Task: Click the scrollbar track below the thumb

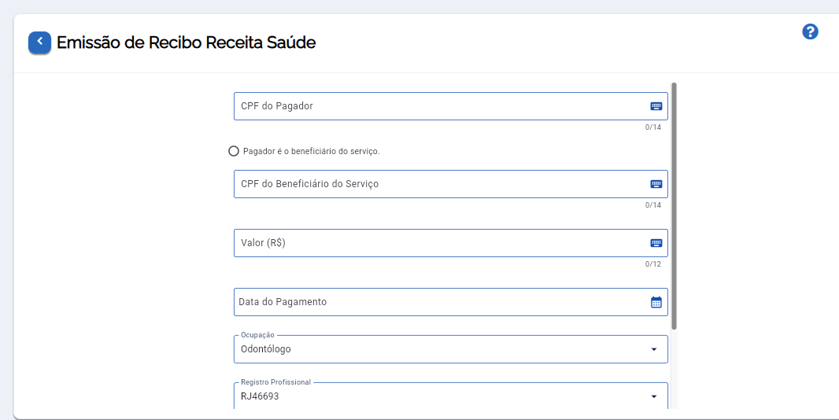Action: 675,369
